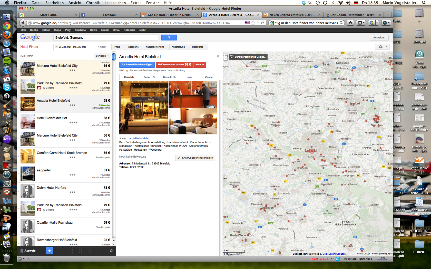Open Spotlight search in the menu bar
The width and height of the screenshot is (431, 269).
click(x=424, y=3)
